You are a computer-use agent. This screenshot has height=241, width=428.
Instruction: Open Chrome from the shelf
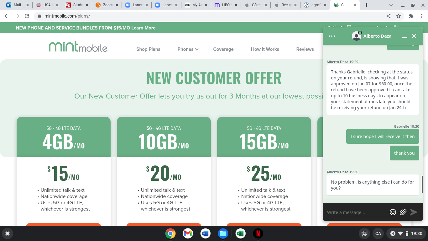pos(170,233)
